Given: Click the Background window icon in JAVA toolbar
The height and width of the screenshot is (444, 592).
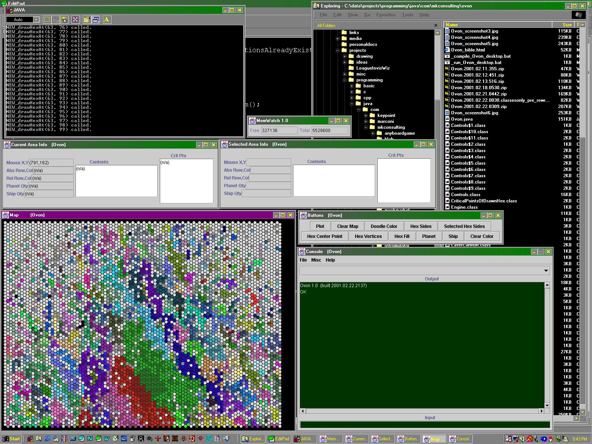Looking at the screenshot, I should pyautogui.click(x=96, y=20).
